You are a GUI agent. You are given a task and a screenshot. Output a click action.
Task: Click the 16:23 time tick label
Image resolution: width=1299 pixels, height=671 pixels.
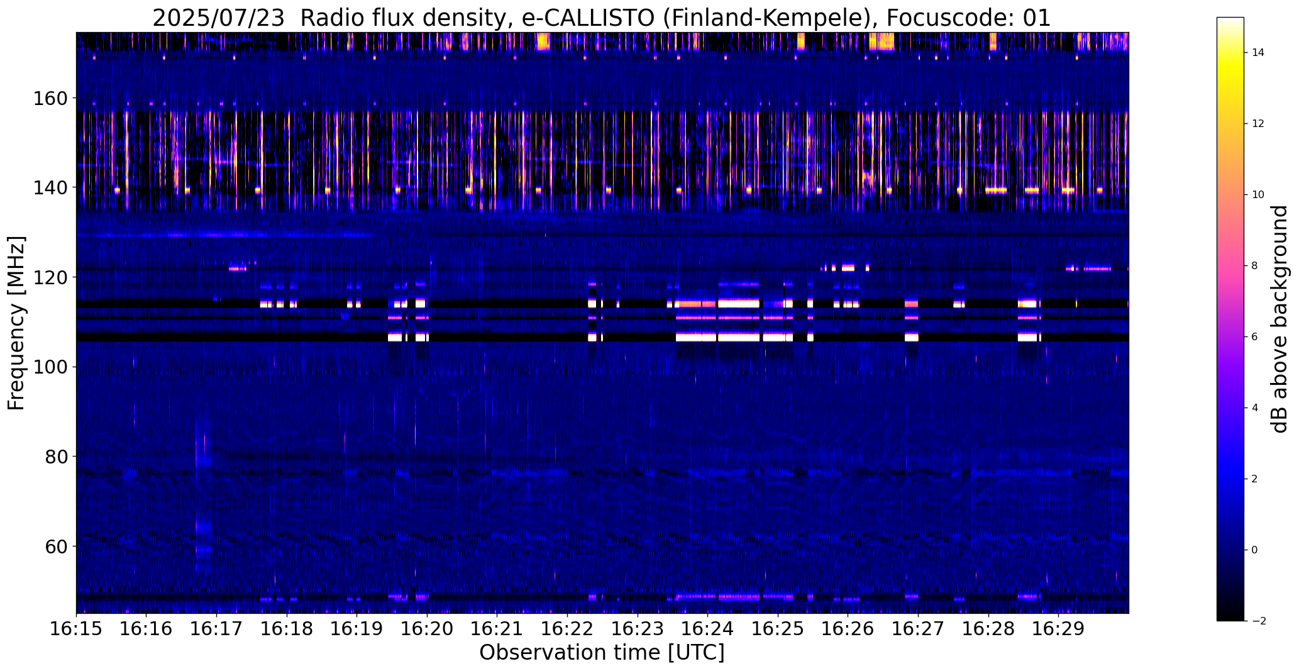click(638, 629)
